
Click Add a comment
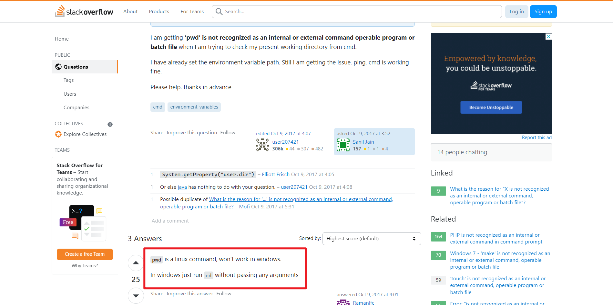[170, 221]
